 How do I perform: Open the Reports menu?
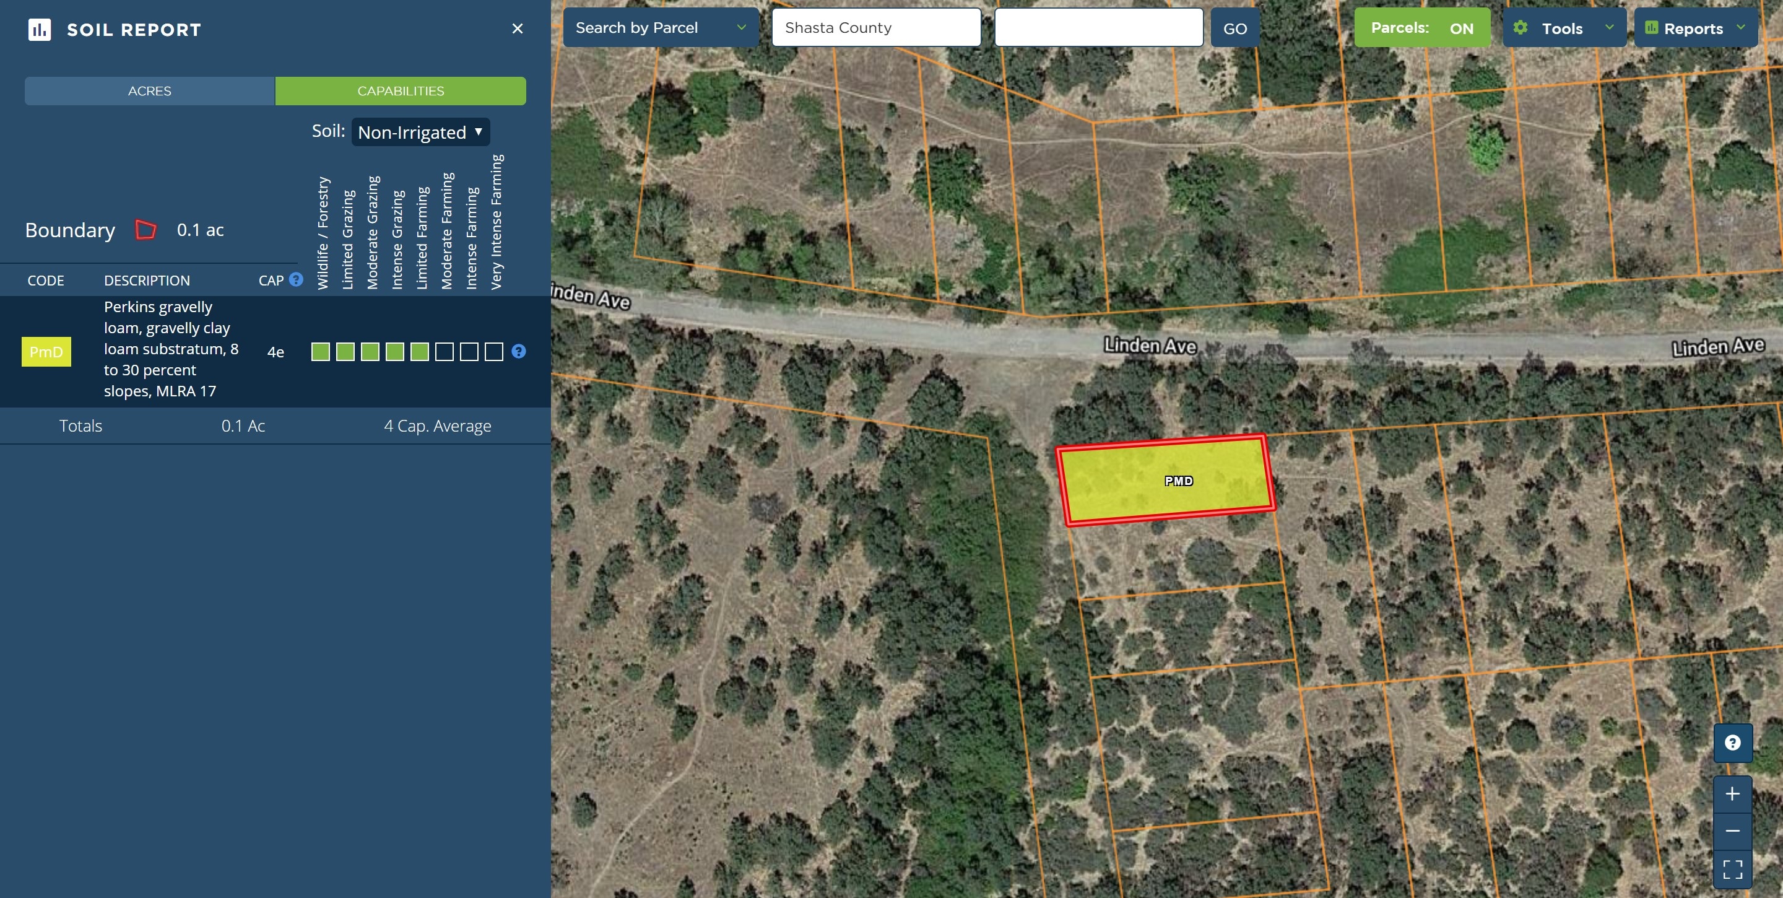point(1696,28)
